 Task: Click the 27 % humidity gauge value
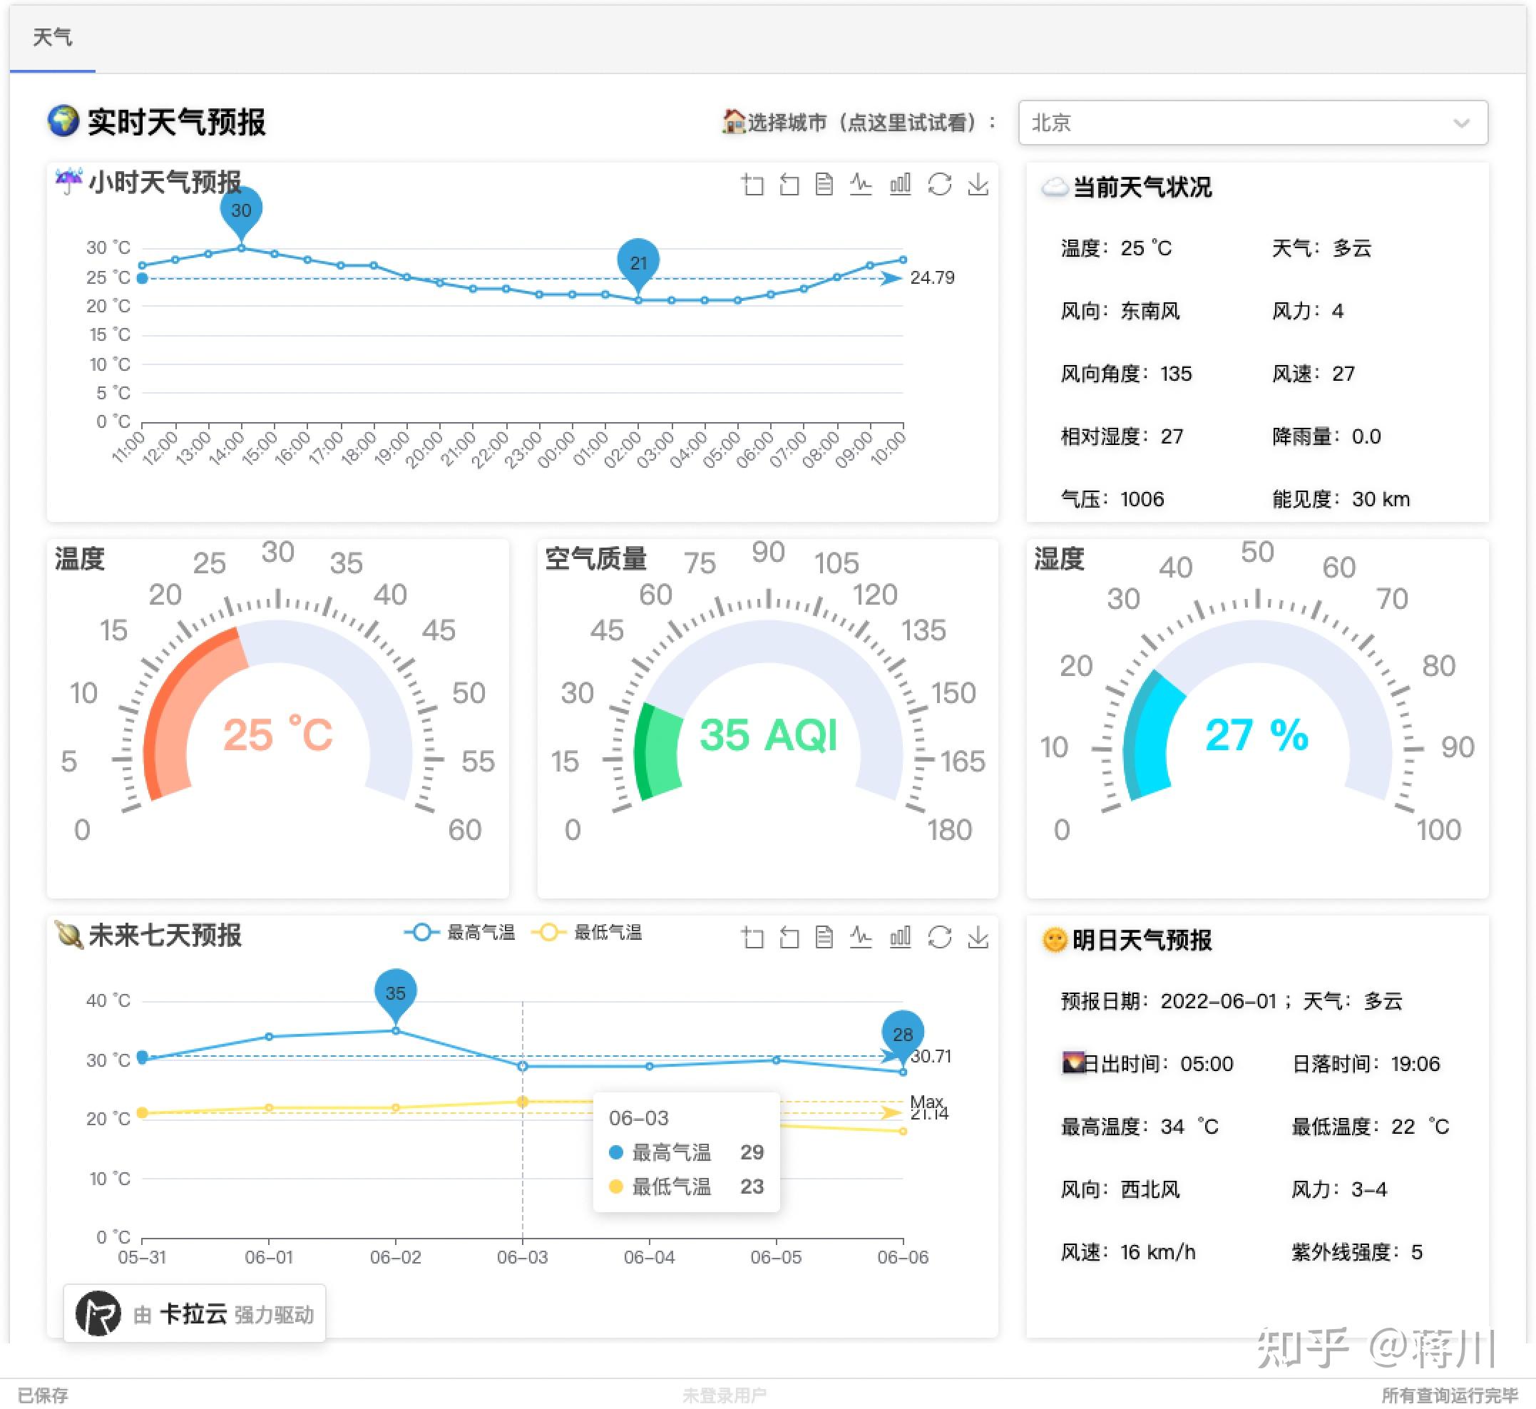1257,736
